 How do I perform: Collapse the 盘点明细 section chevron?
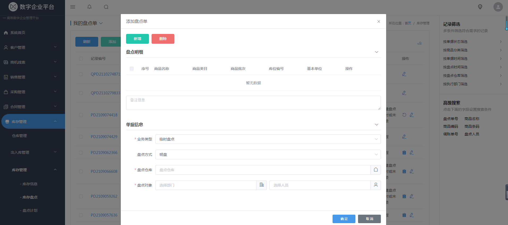click(x=376, y=52)
